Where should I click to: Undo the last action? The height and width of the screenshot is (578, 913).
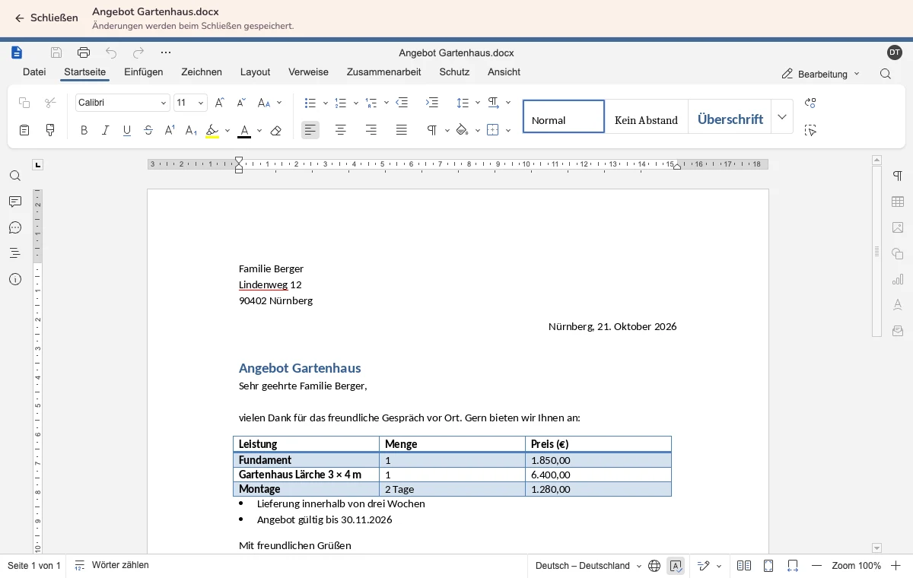coord(111,52)
